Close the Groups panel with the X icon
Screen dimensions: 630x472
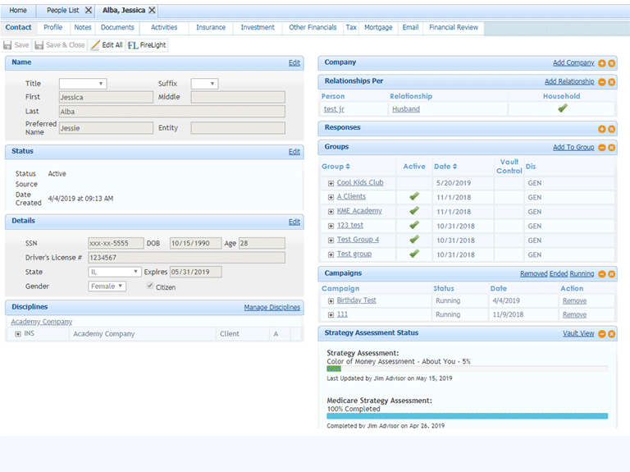tap(611, 148)
